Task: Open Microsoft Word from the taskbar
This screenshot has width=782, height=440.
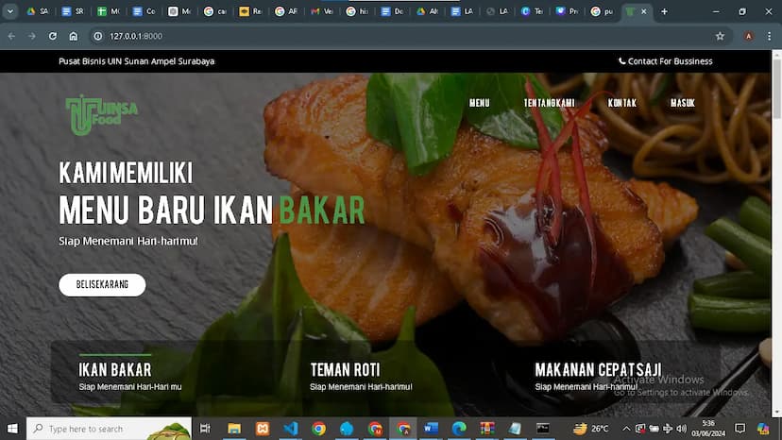Action: click(431, 429)
